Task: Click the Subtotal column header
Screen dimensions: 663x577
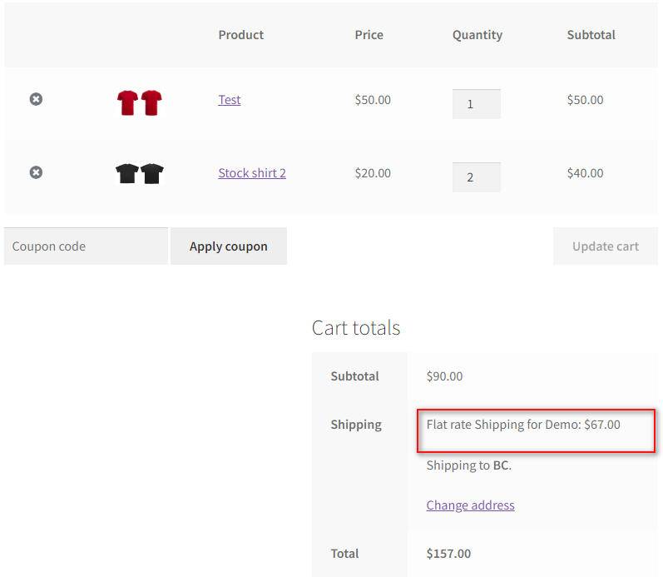Action: tap(591, 35)
